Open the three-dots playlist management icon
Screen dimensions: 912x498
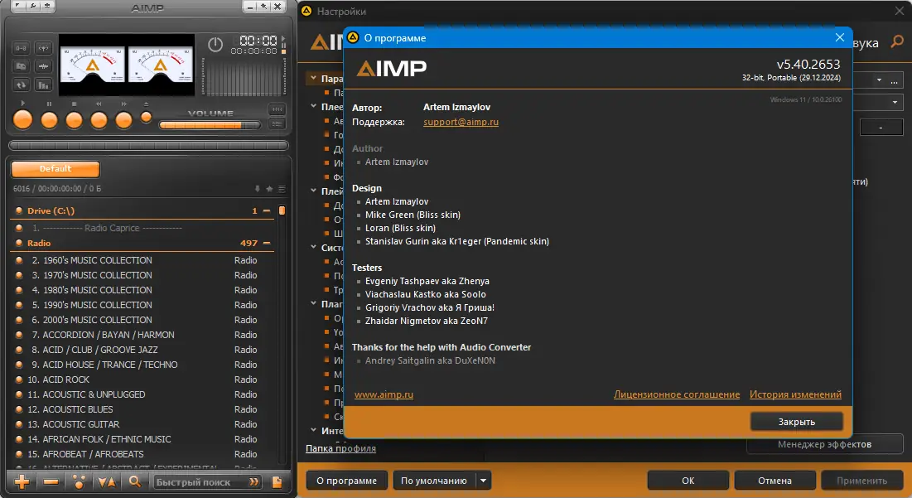click(x=79, y=481)
